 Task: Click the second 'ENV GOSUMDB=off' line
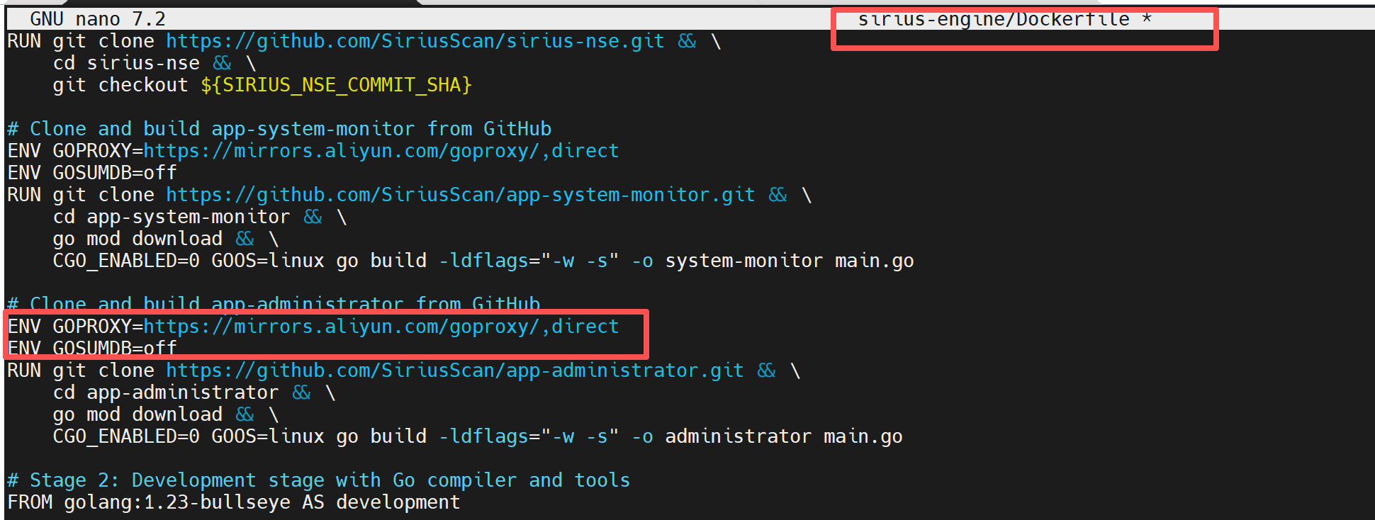tap(92, 348)
